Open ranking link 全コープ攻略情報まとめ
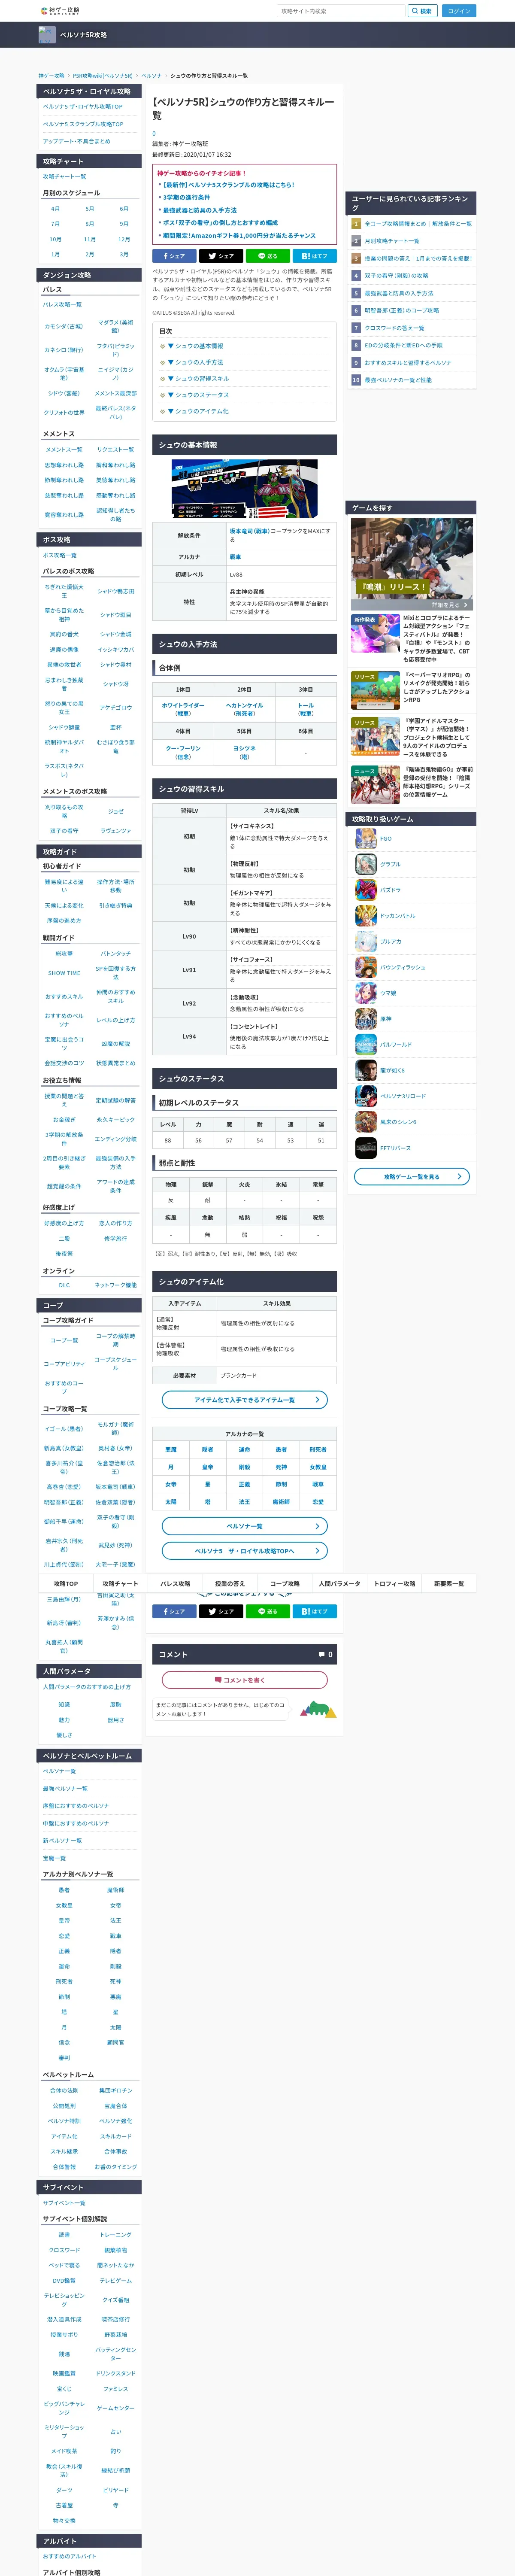This screenshot has height=2576, width=515. click(418, 224)
